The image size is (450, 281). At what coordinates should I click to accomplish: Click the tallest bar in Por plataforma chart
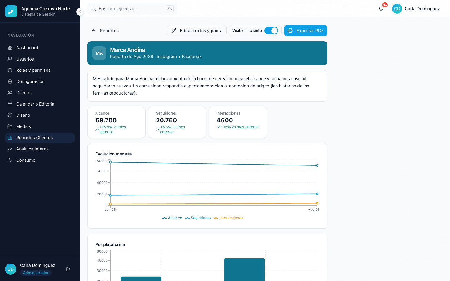[244, 269]
